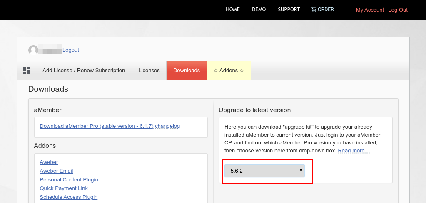Open the Read more link

click(354, 151)
